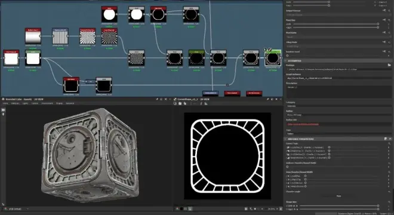Viewport: 394px width, 215px height.
Task: Click the lock icon at right of 2D view footer
Action: click(x=281, y=208)
